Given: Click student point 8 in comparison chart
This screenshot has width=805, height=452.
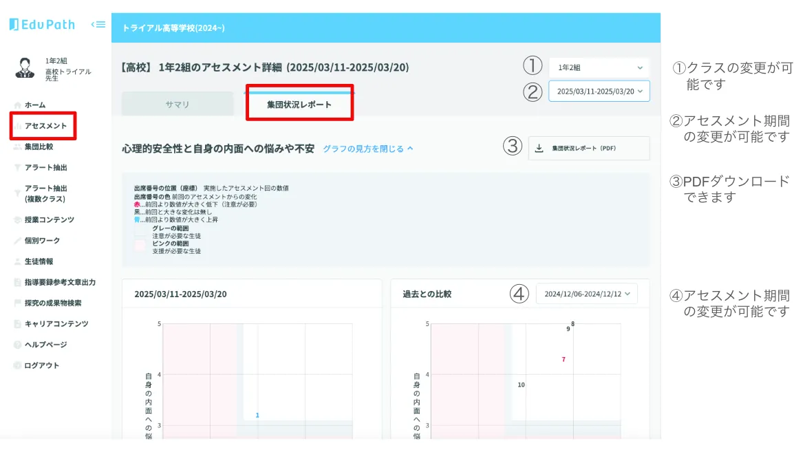Looking at the screenshot, I should pos(573,324).
